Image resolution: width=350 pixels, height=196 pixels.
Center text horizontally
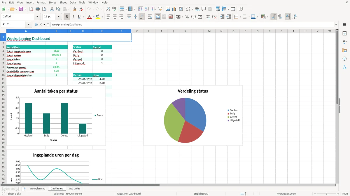tap(115, 17)
